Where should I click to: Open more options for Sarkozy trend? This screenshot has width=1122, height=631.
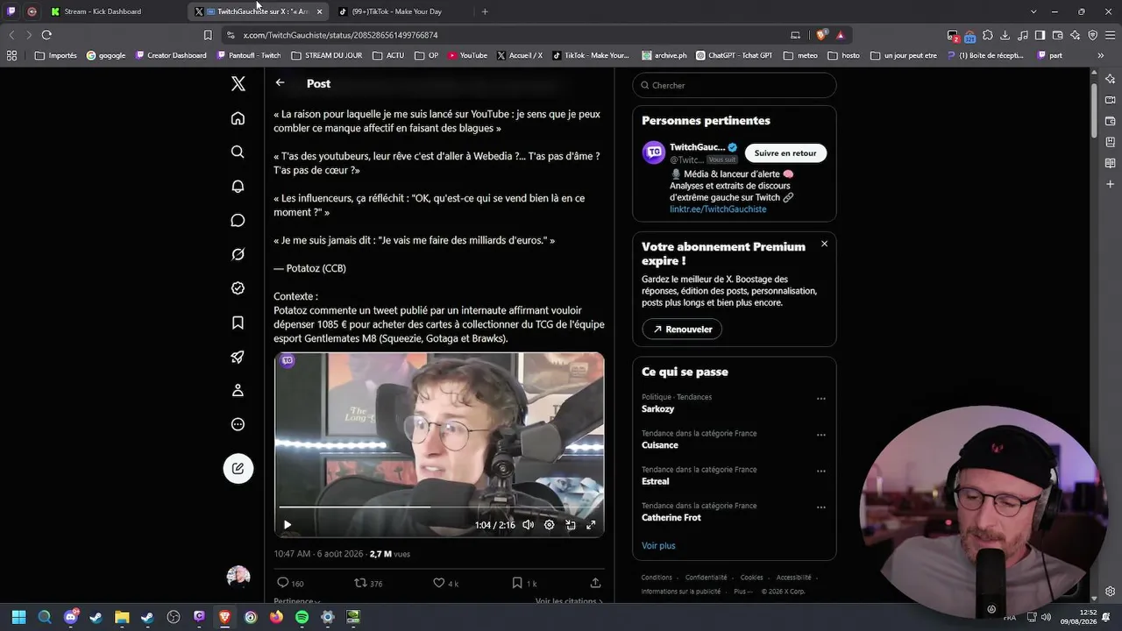pyautogui.click(x=821, y=399)
